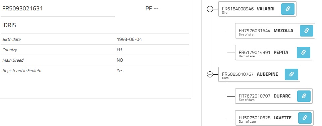322x126 pixels.
Task: Select the LAVETTE dam of dam node
Action: (x=274, y=118)
